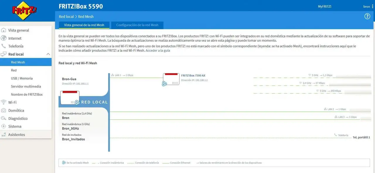Viewport: 375px width, 173px height.
Task: Open the MyFRITZ! link in header
Action: 325,6
